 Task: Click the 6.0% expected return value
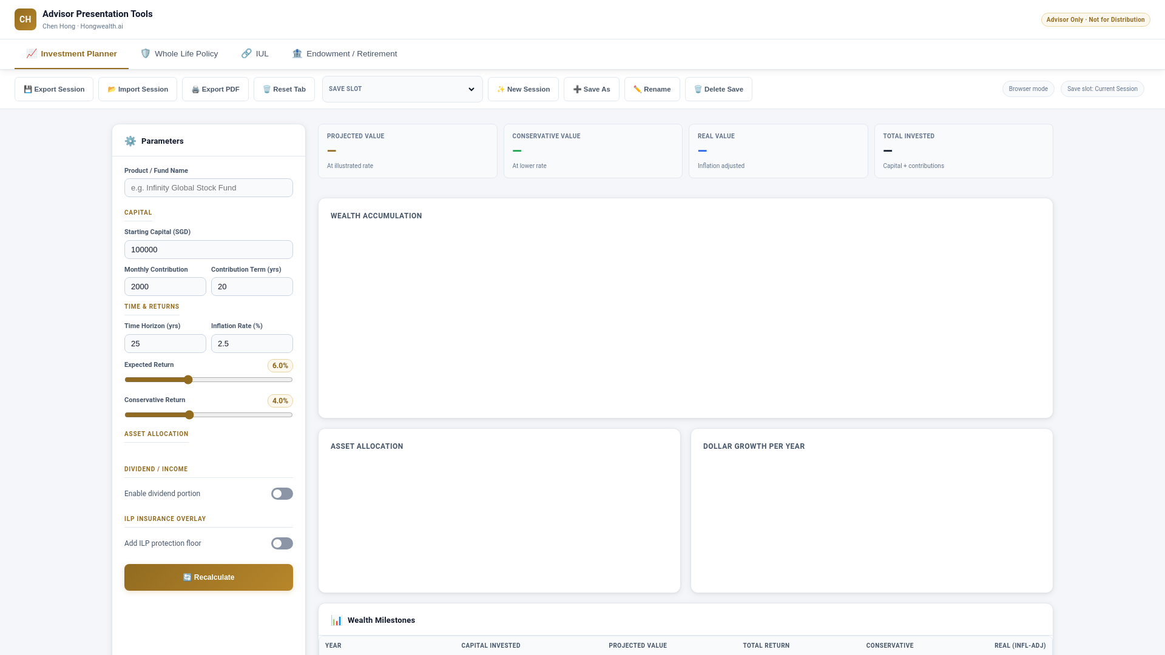[x=280, y=366]
